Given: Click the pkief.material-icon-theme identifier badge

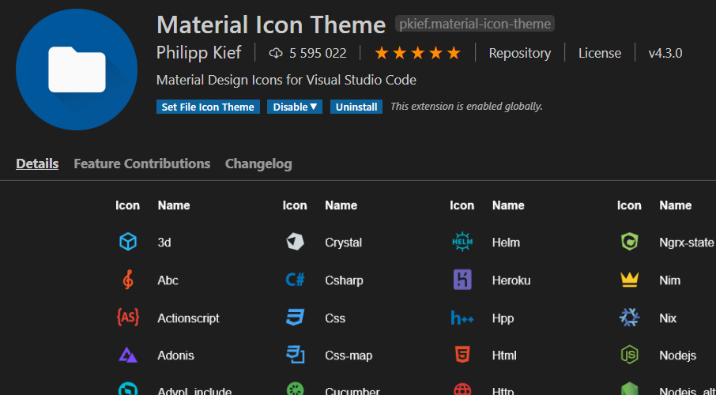Looking at the screenshot, I should tap(475, 24).
